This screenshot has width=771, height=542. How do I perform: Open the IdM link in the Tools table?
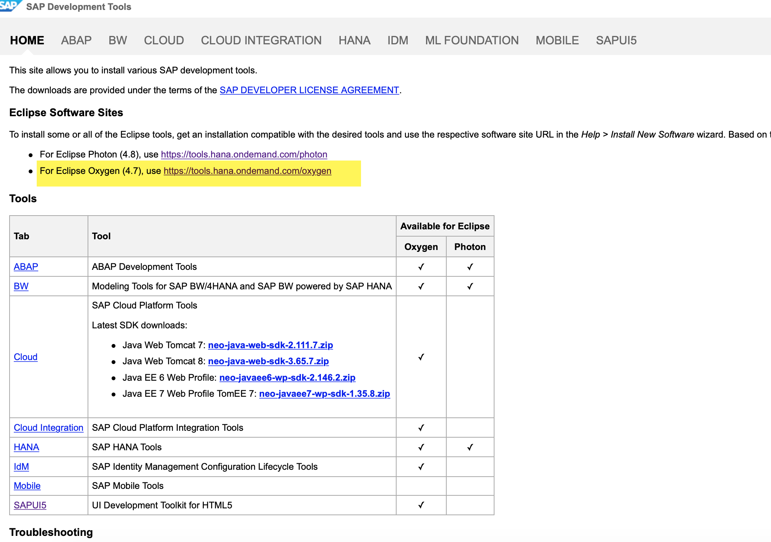click(21, 467)
